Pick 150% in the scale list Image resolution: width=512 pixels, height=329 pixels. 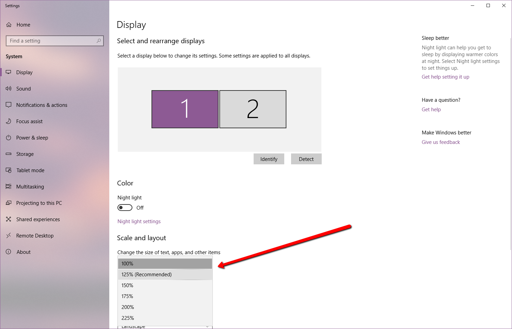click(165, 285)
